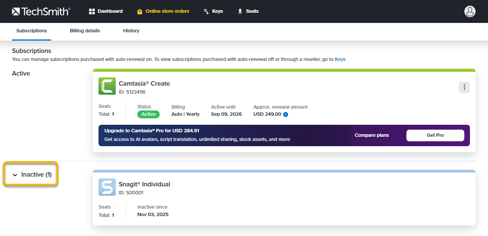
Task: Select the Subscriptions tab
Action: [x=32, y=31]
